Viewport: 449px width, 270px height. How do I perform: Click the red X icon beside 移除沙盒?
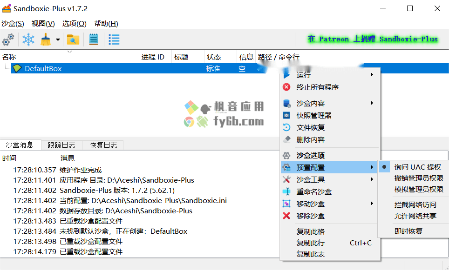point(286,216)
